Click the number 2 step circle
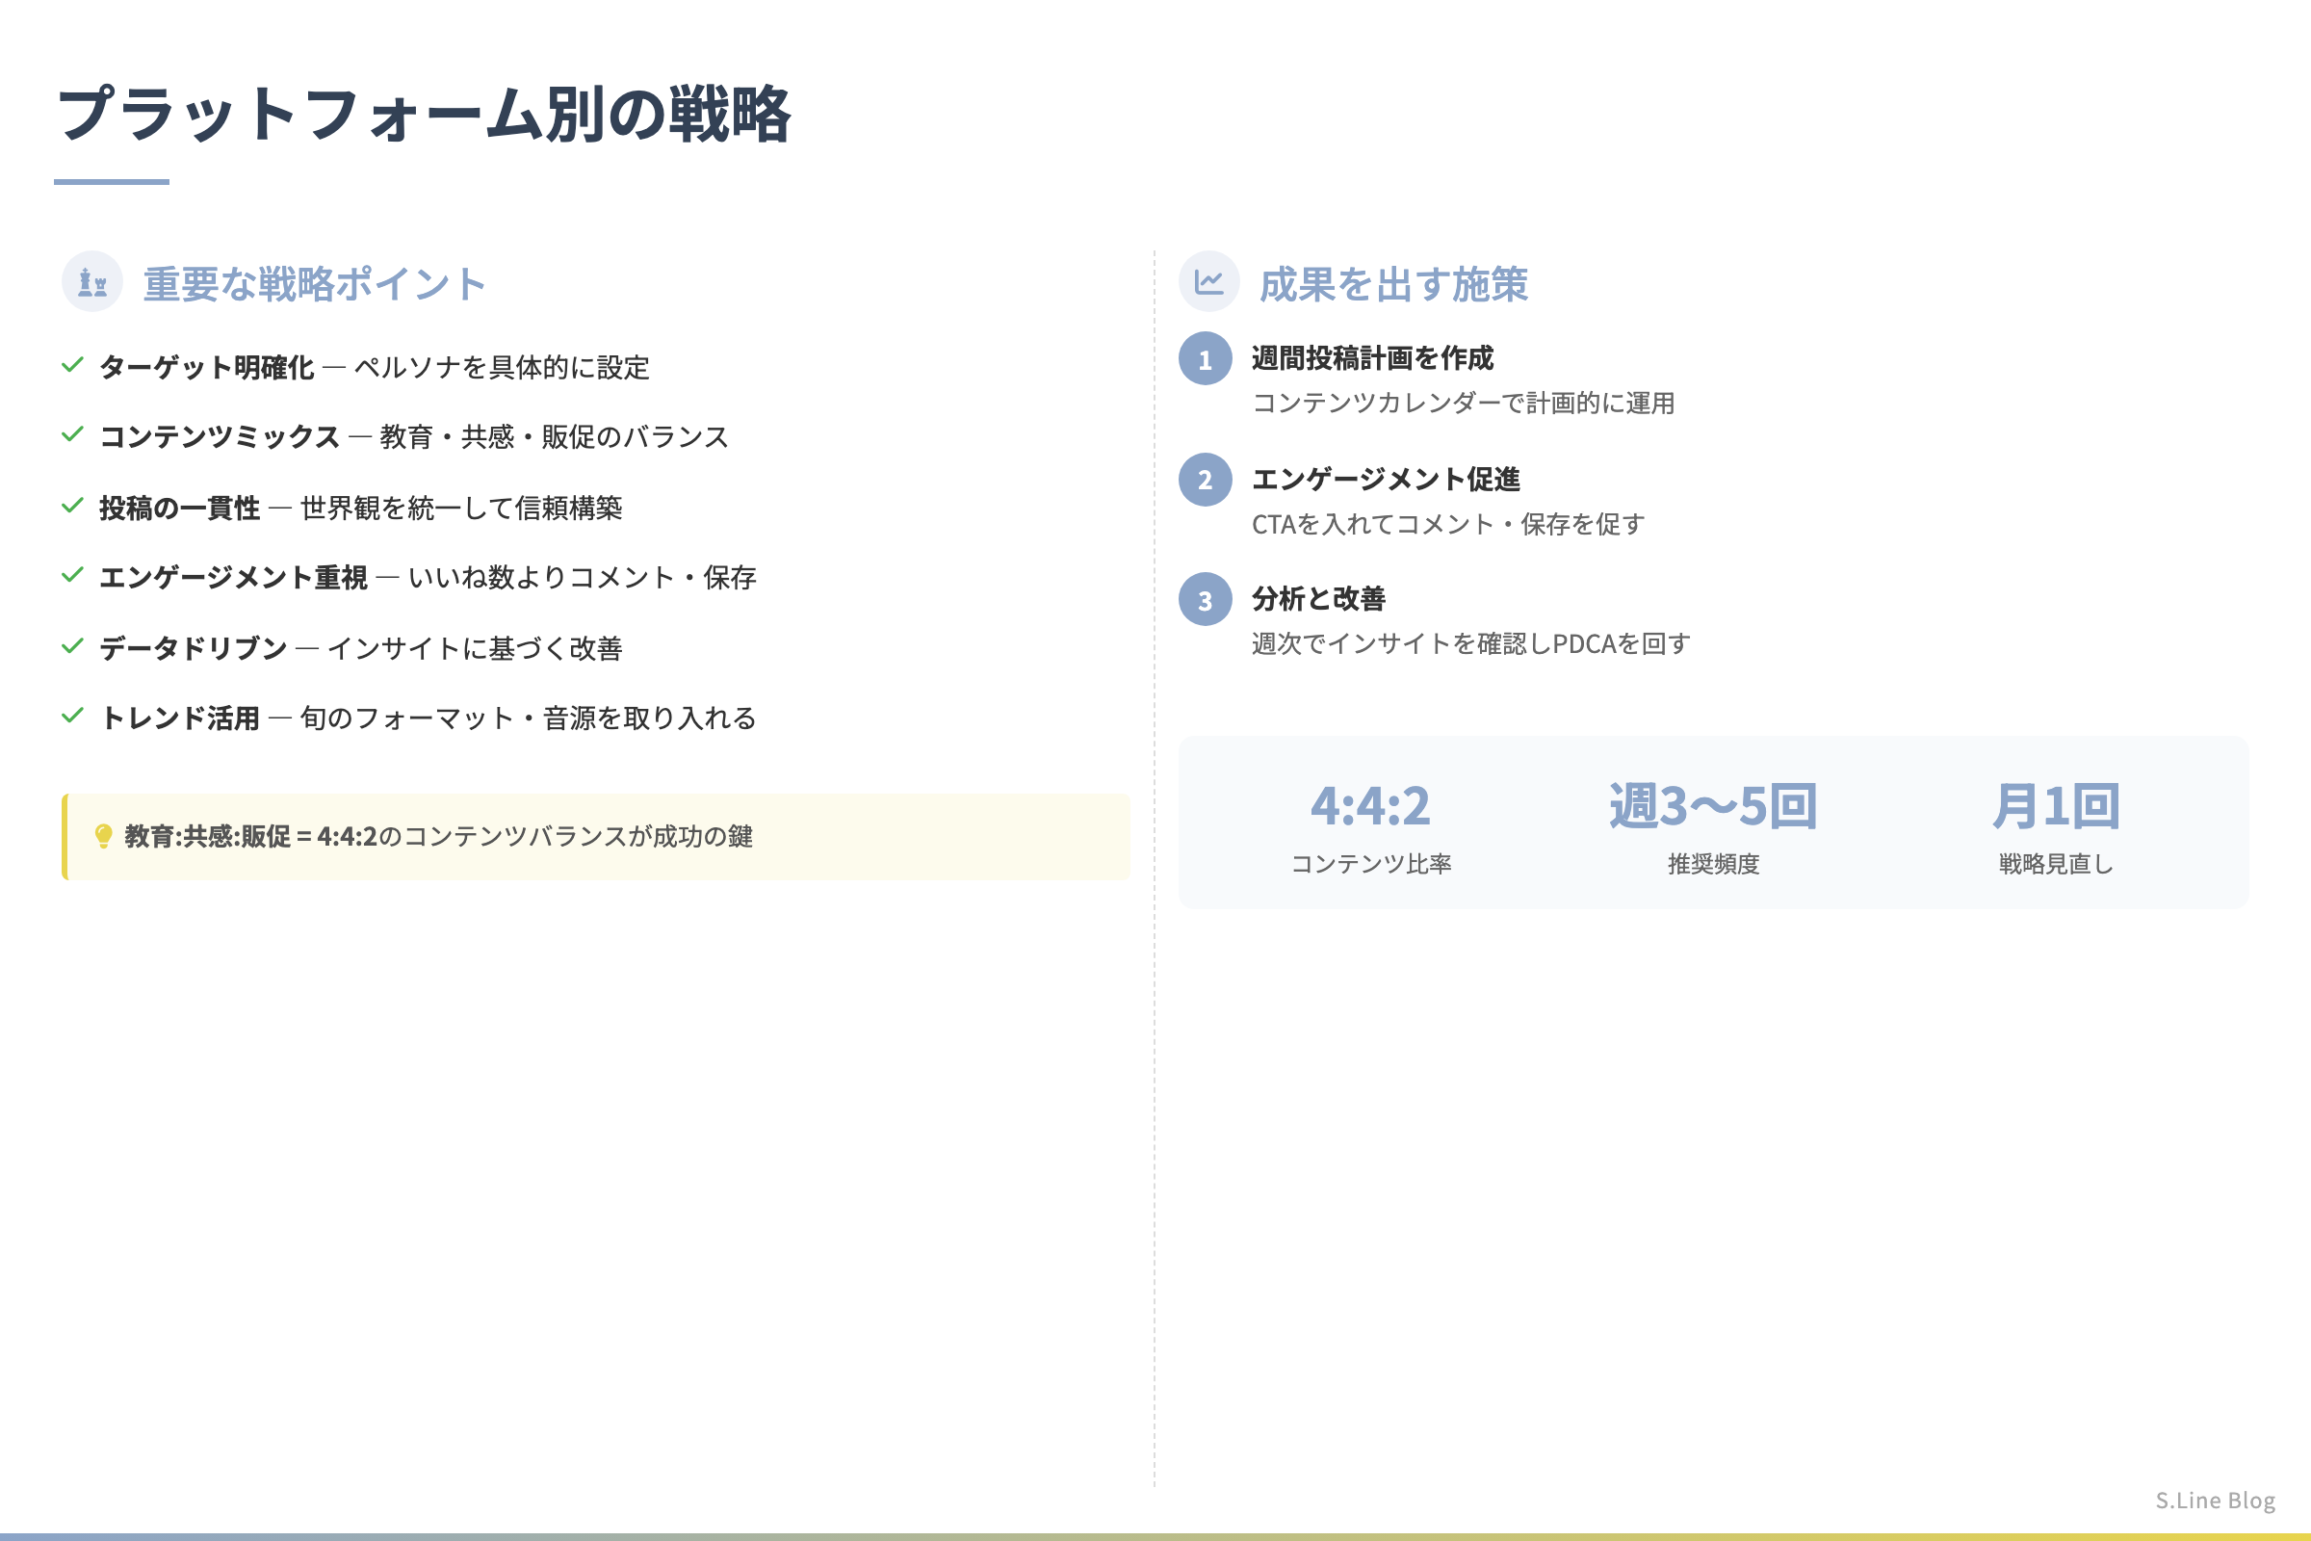The image size is (2311, 1541). point(1206,480)
